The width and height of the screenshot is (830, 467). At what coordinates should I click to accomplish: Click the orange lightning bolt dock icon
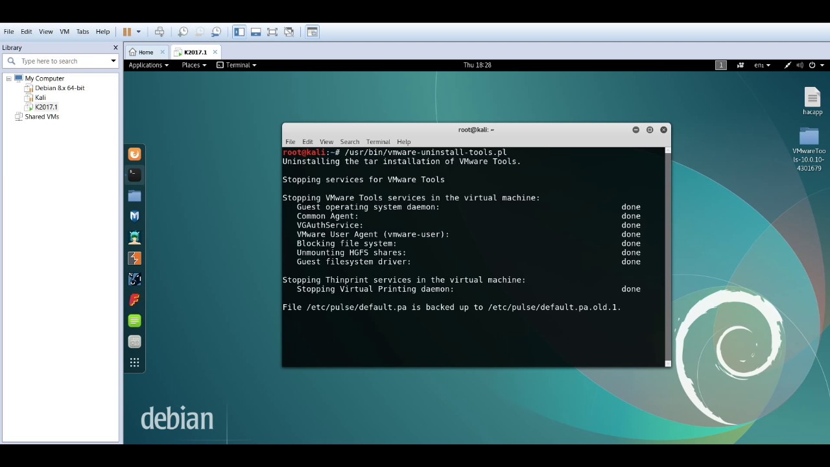coord(134,258)
